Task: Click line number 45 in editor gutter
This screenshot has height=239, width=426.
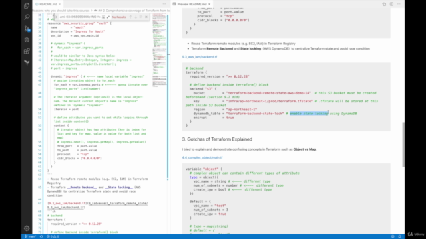Action: (40, 76)
